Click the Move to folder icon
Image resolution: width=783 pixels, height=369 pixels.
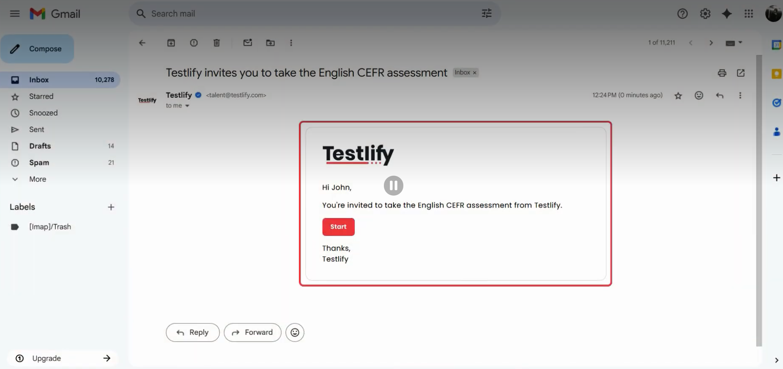coord(270,43)
